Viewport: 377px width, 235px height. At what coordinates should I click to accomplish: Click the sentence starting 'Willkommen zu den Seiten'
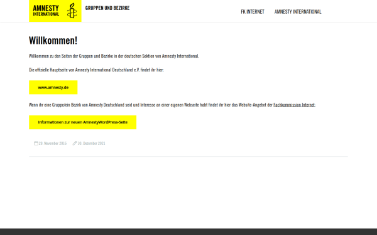114,56
